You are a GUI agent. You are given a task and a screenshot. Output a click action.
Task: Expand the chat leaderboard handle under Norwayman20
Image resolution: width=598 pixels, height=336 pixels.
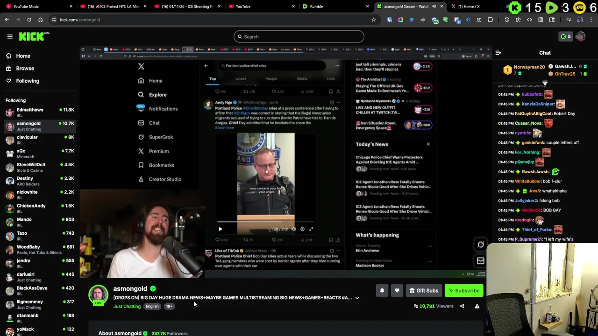tap(545, 83)
